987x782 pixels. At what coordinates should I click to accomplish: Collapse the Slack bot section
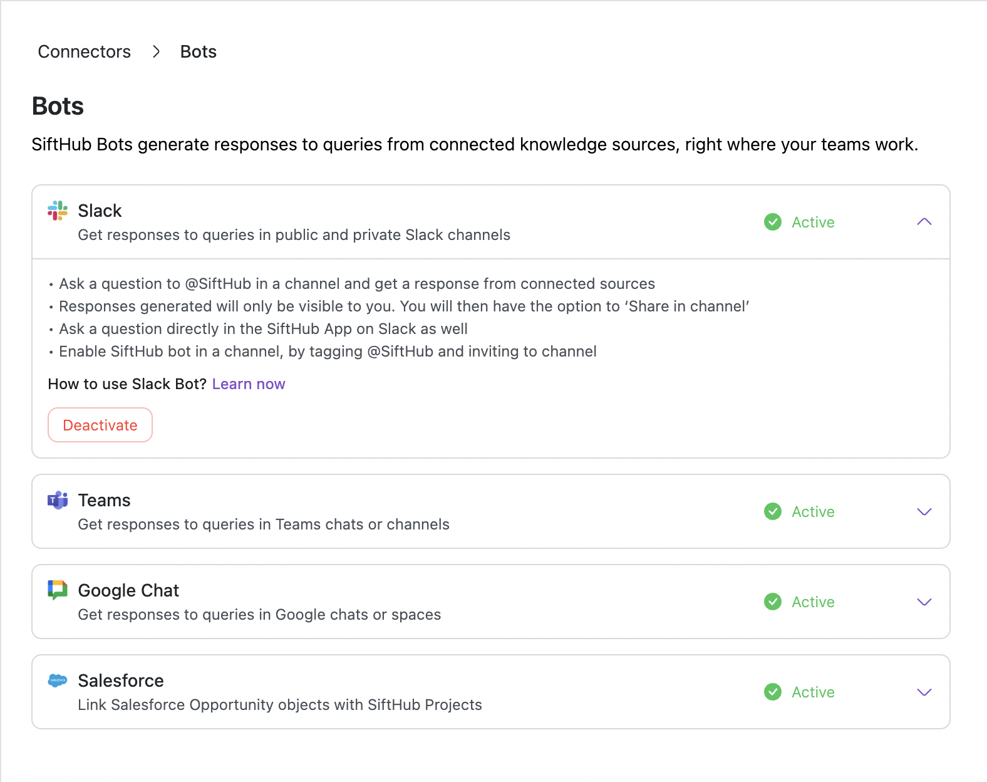924,222
